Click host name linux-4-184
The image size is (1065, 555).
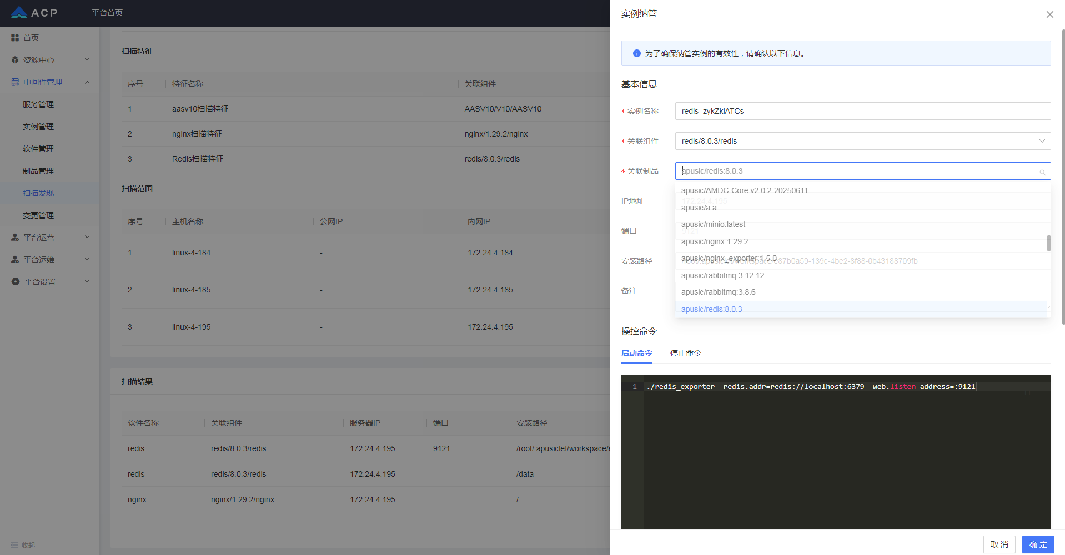191,253
